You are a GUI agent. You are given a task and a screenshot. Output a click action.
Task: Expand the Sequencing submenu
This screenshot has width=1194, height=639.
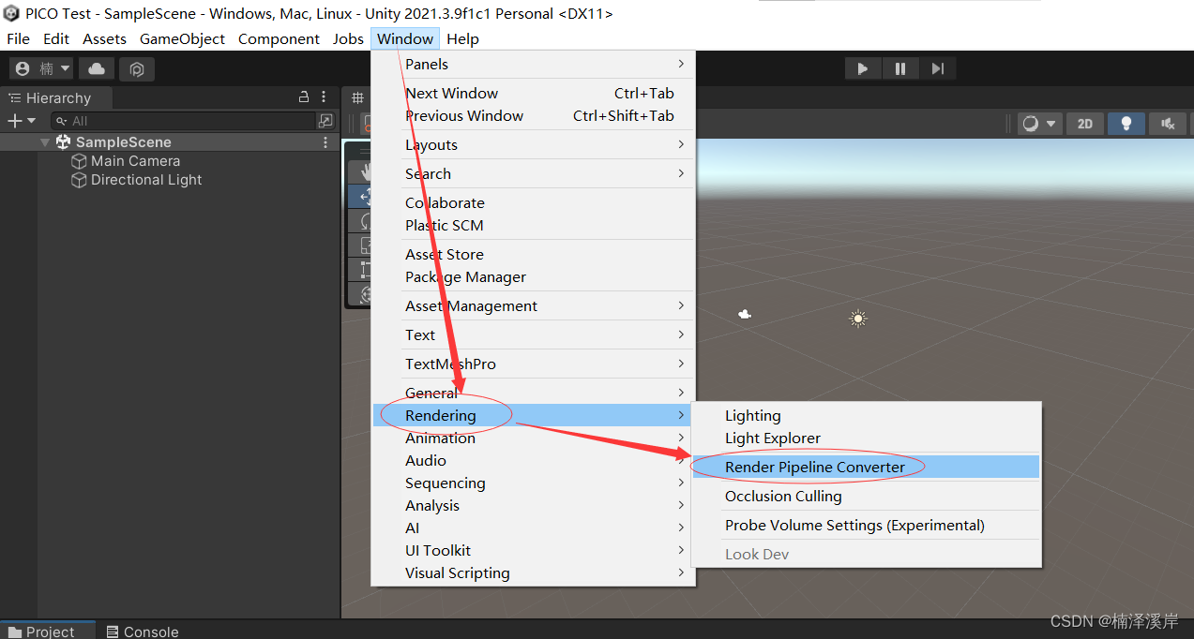533,483
